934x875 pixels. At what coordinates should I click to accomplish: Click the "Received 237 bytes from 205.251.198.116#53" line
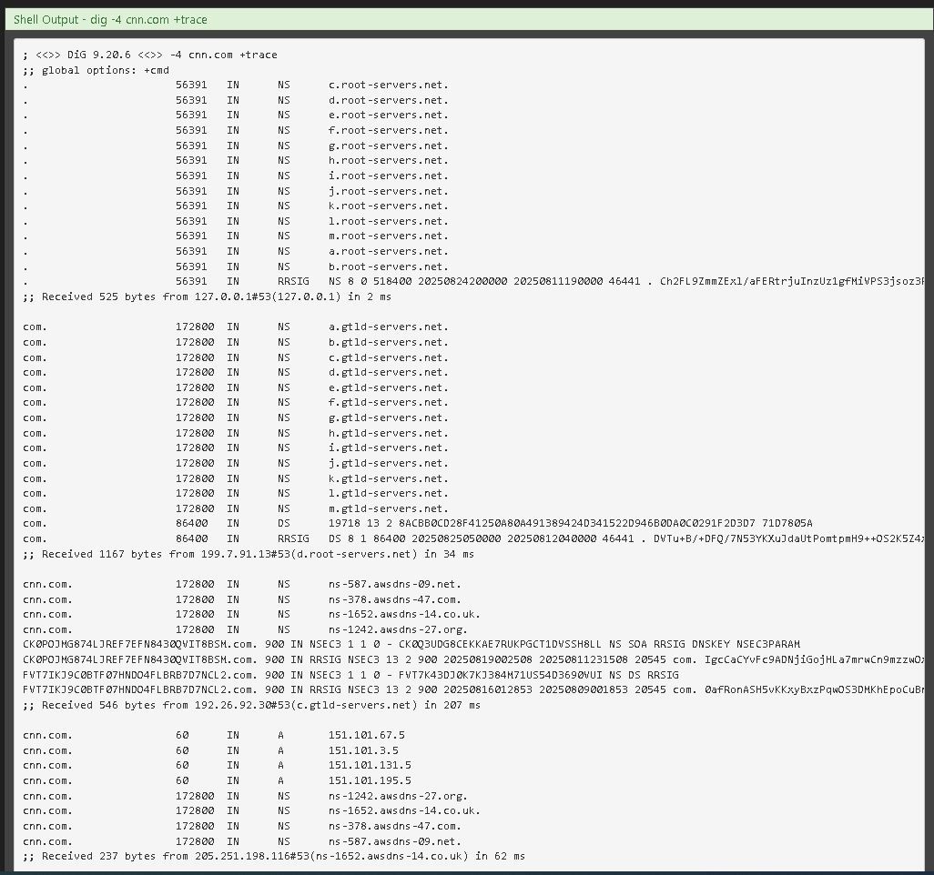tap(274, 857)
